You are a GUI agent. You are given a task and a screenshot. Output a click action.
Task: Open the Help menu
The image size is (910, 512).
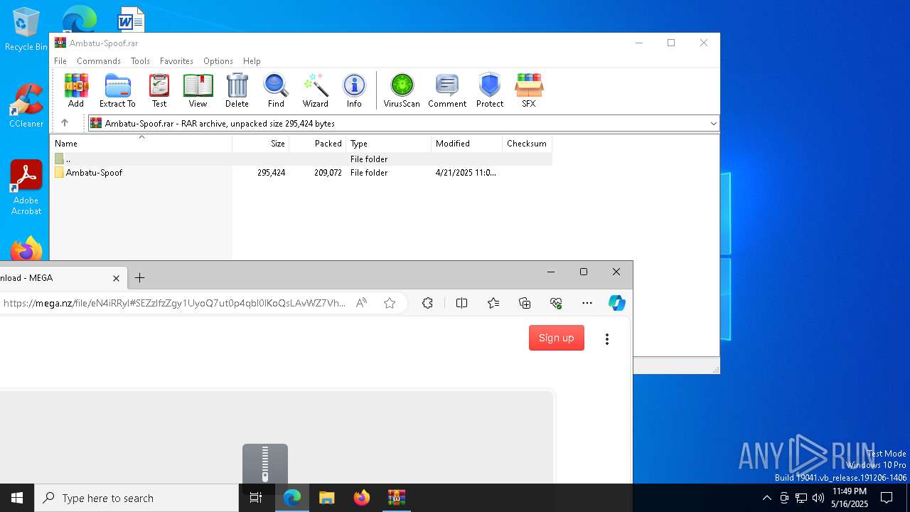pos(252,61)
